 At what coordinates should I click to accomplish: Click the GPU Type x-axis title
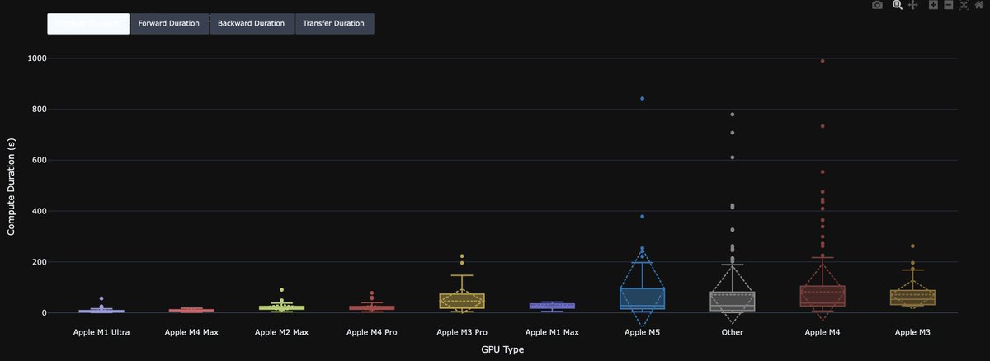pyautogui.click(x=502, y=349)
